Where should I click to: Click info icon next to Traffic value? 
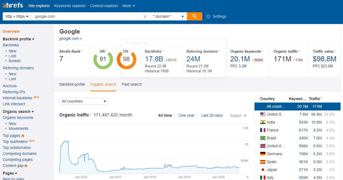point(334,51)
